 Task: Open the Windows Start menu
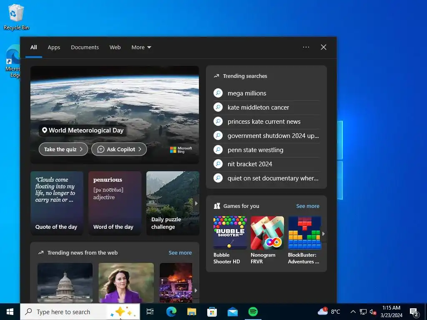[x=10, y=312]
